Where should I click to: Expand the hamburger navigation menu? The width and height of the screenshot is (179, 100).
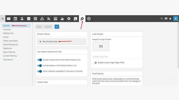[3, 19]
